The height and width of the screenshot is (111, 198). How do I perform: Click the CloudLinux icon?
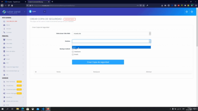tap(4, 86)
